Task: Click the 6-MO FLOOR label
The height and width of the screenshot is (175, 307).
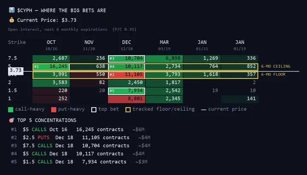Action: pyautogui.click(x=273, y=75)
